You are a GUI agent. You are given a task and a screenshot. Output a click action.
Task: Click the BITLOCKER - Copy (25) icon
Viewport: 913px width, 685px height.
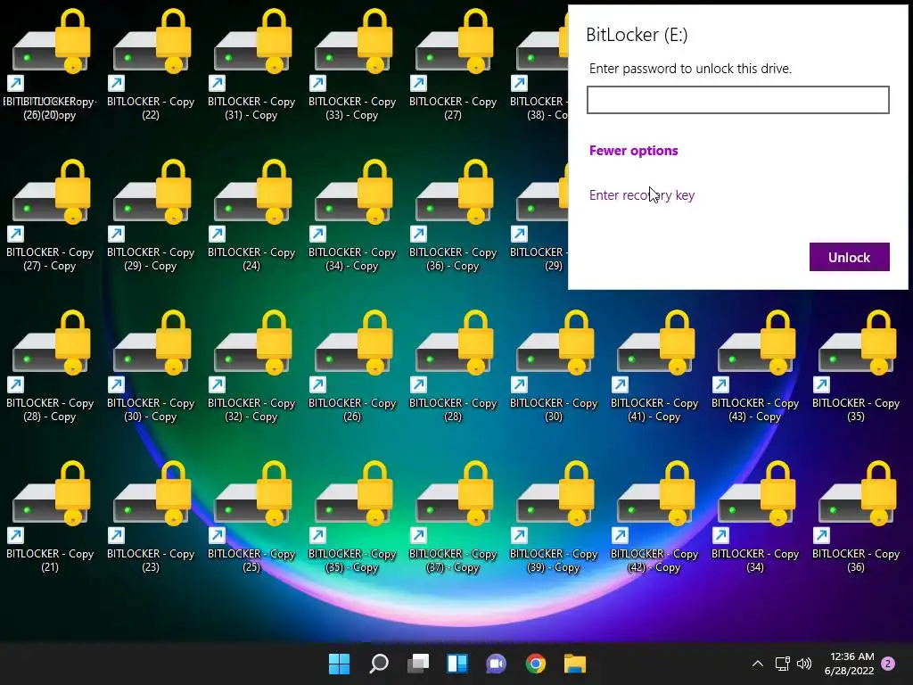pos(251,516)
